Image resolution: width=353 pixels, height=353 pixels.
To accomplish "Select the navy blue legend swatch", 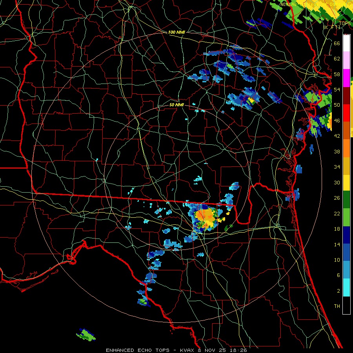I will click(x=346, y=235).
